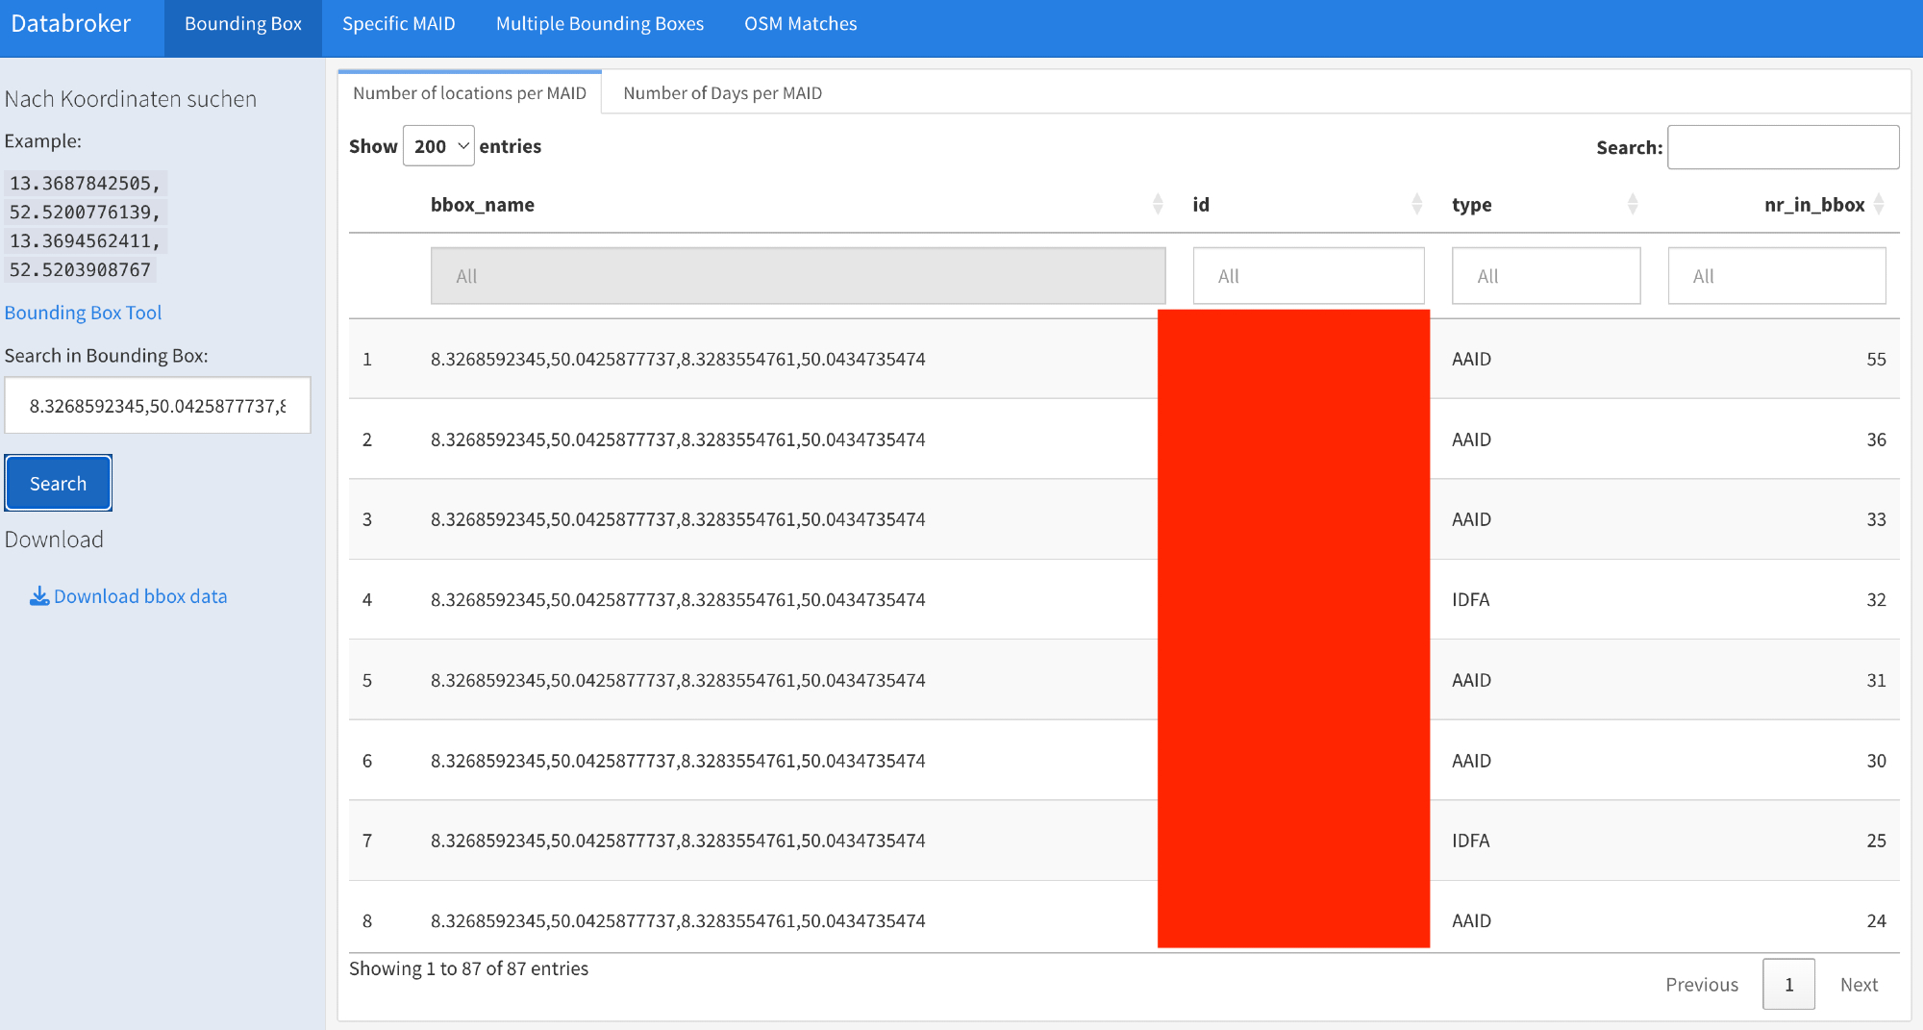Go to Next page of results

click(x=1859, y=984)
